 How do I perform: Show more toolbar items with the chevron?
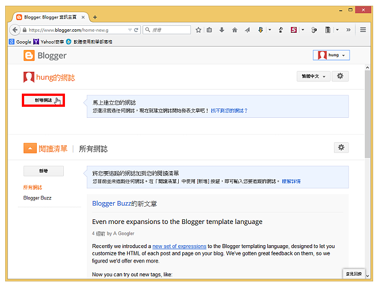(348, 30)
